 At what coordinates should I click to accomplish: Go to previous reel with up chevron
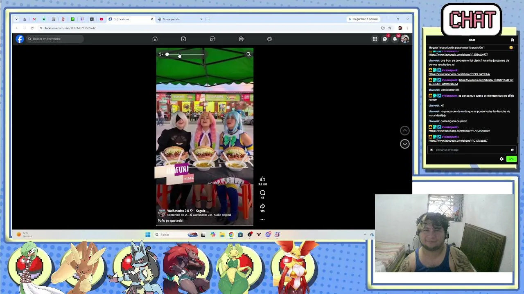tap(404, 130)
